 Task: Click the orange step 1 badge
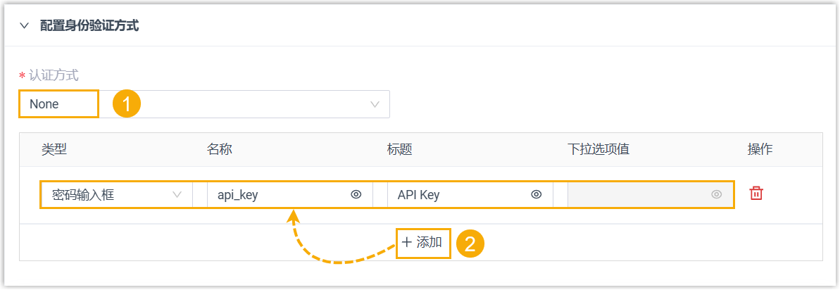(127, 104)
